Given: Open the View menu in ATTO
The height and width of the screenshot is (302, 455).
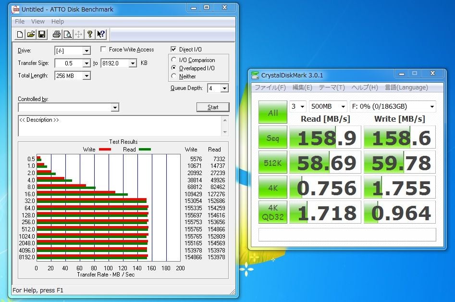Looking at the screenshot, I should [x=38, y=22].
